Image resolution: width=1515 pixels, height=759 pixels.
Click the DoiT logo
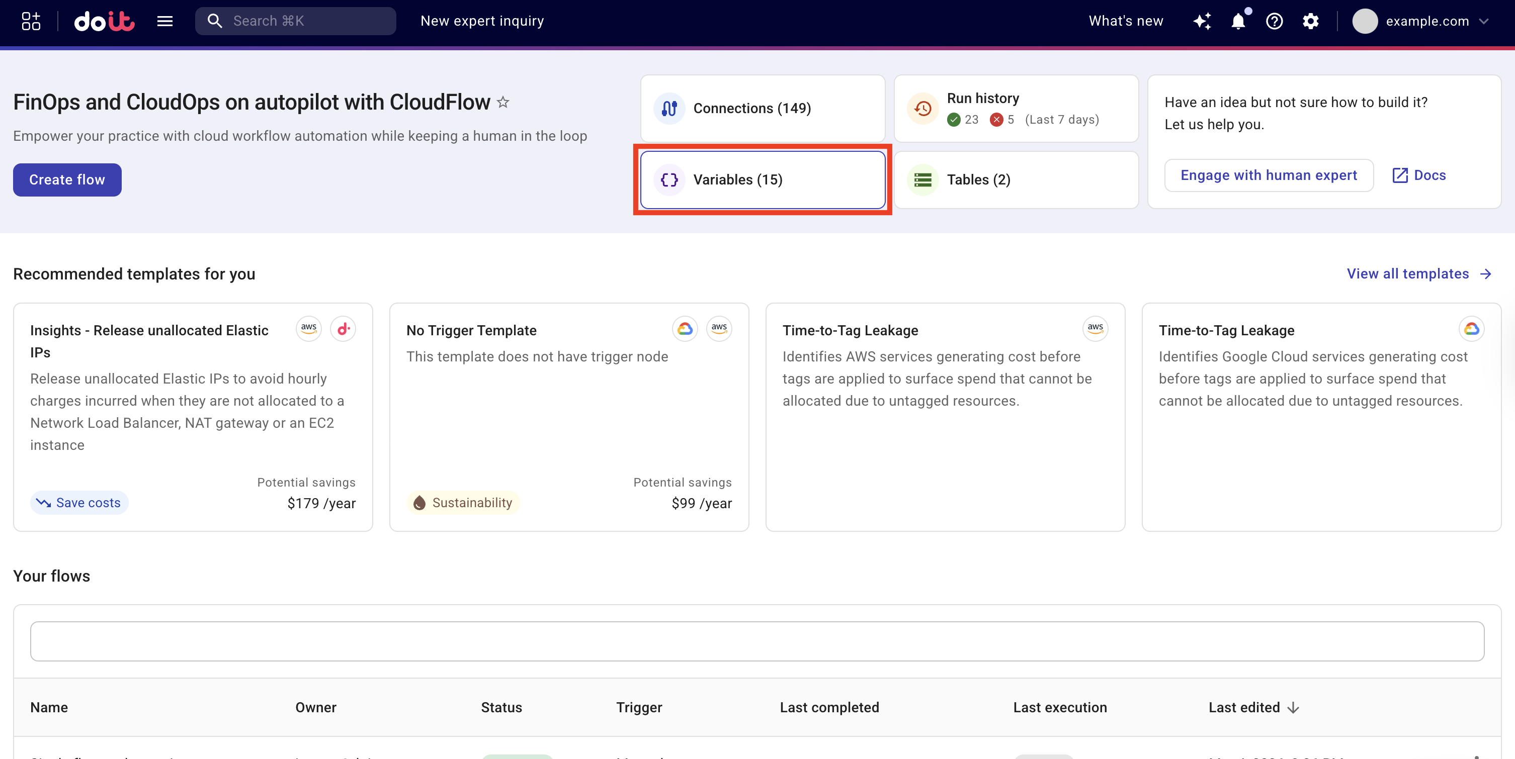(x=104, y=21)
